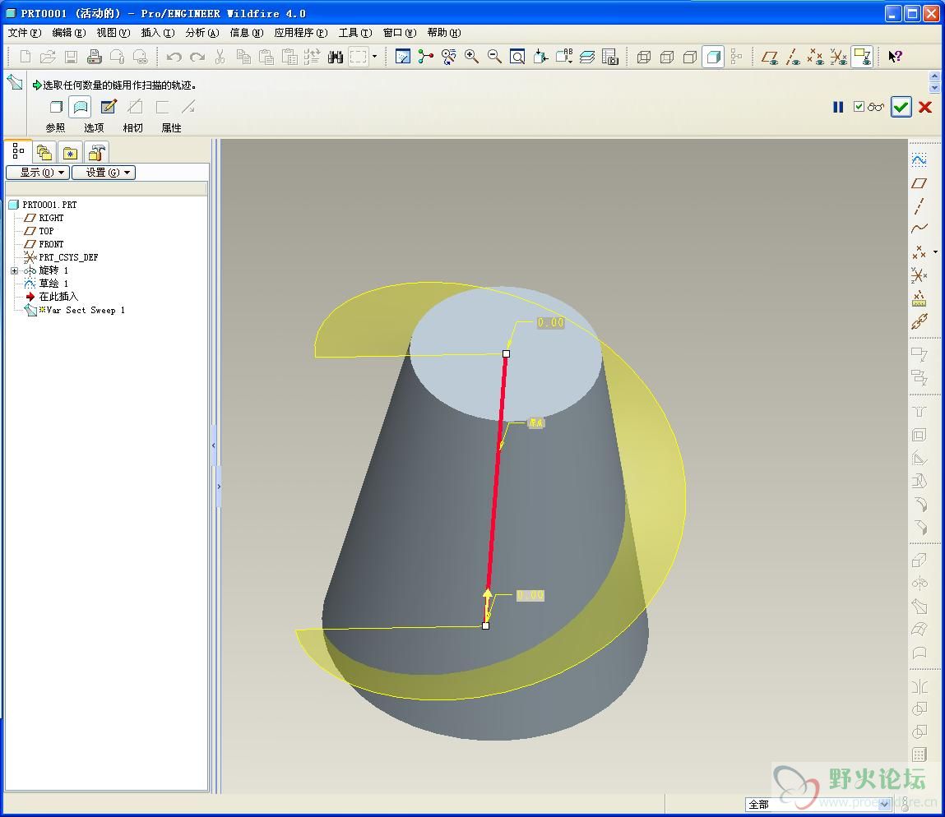Screen dimensions: 945x817
Task: Open the 工具 menu
Action: point(355,33)
